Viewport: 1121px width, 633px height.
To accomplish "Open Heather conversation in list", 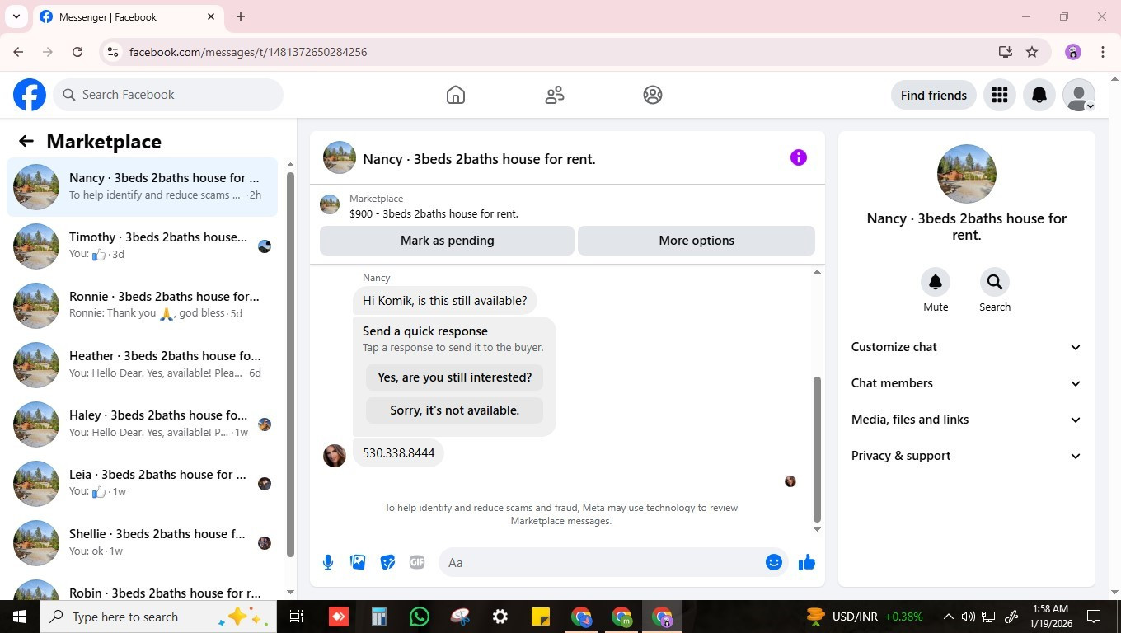I will click(x=142, y=365).
